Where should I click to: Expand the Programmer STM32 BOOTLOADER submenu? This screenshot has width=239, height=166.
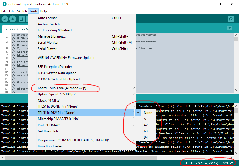(x=82, y=140)
